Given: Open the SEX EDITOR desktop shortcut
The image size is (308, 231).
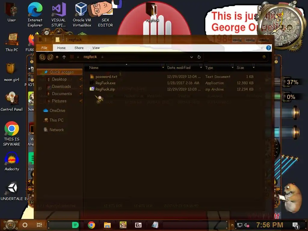Looking at the screenshot, I should pos(105,14).
